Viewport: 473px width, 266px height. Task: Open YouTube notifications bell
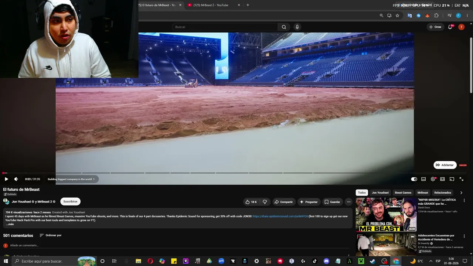[450, 27]
